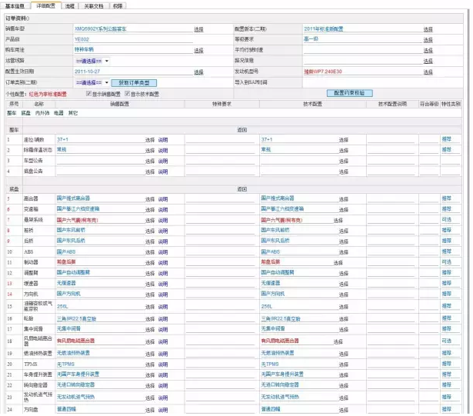This screenshot has height=416, width=473.
Task: Click the 平均行驶时速 input field
Action: tap(362, 50)
